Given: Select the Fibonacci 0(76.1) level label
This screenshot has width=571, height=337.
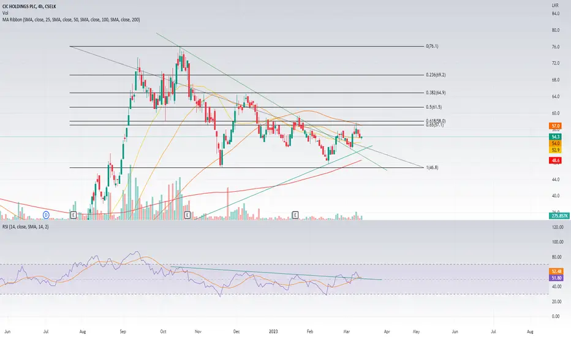Looking at the screenshot, I should [433, 47].
